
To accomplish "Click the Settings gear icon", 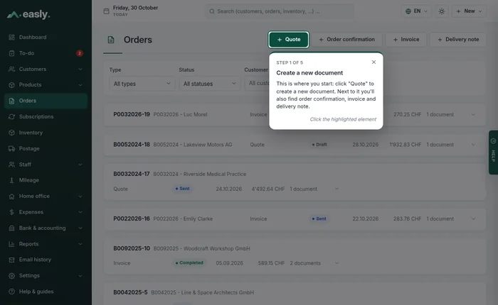I will point(12,275).
